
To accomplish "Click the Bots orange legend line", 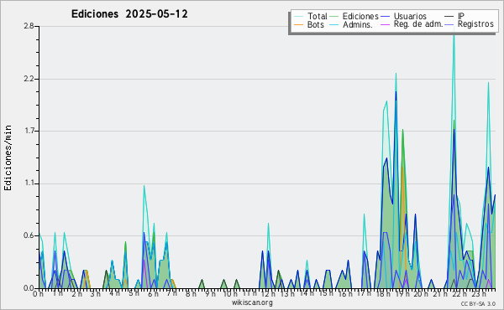I will click(x=298, y=24).
